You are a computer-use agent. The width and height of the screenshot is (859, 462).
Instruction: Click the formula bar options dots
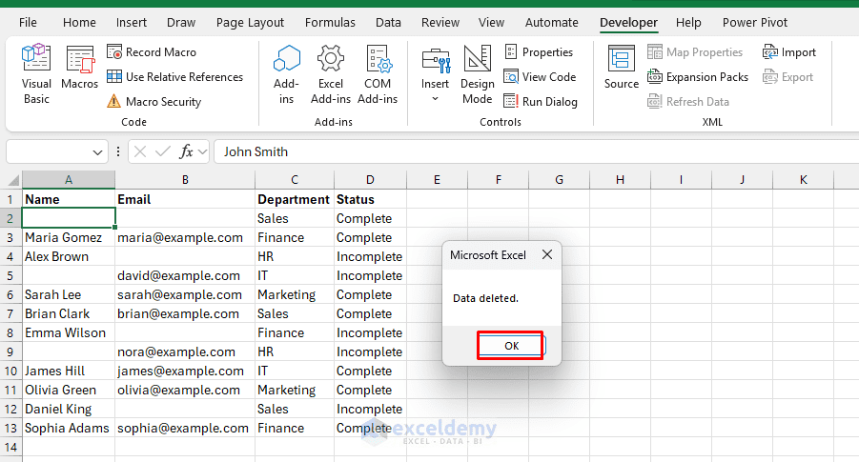pos(118,151)
